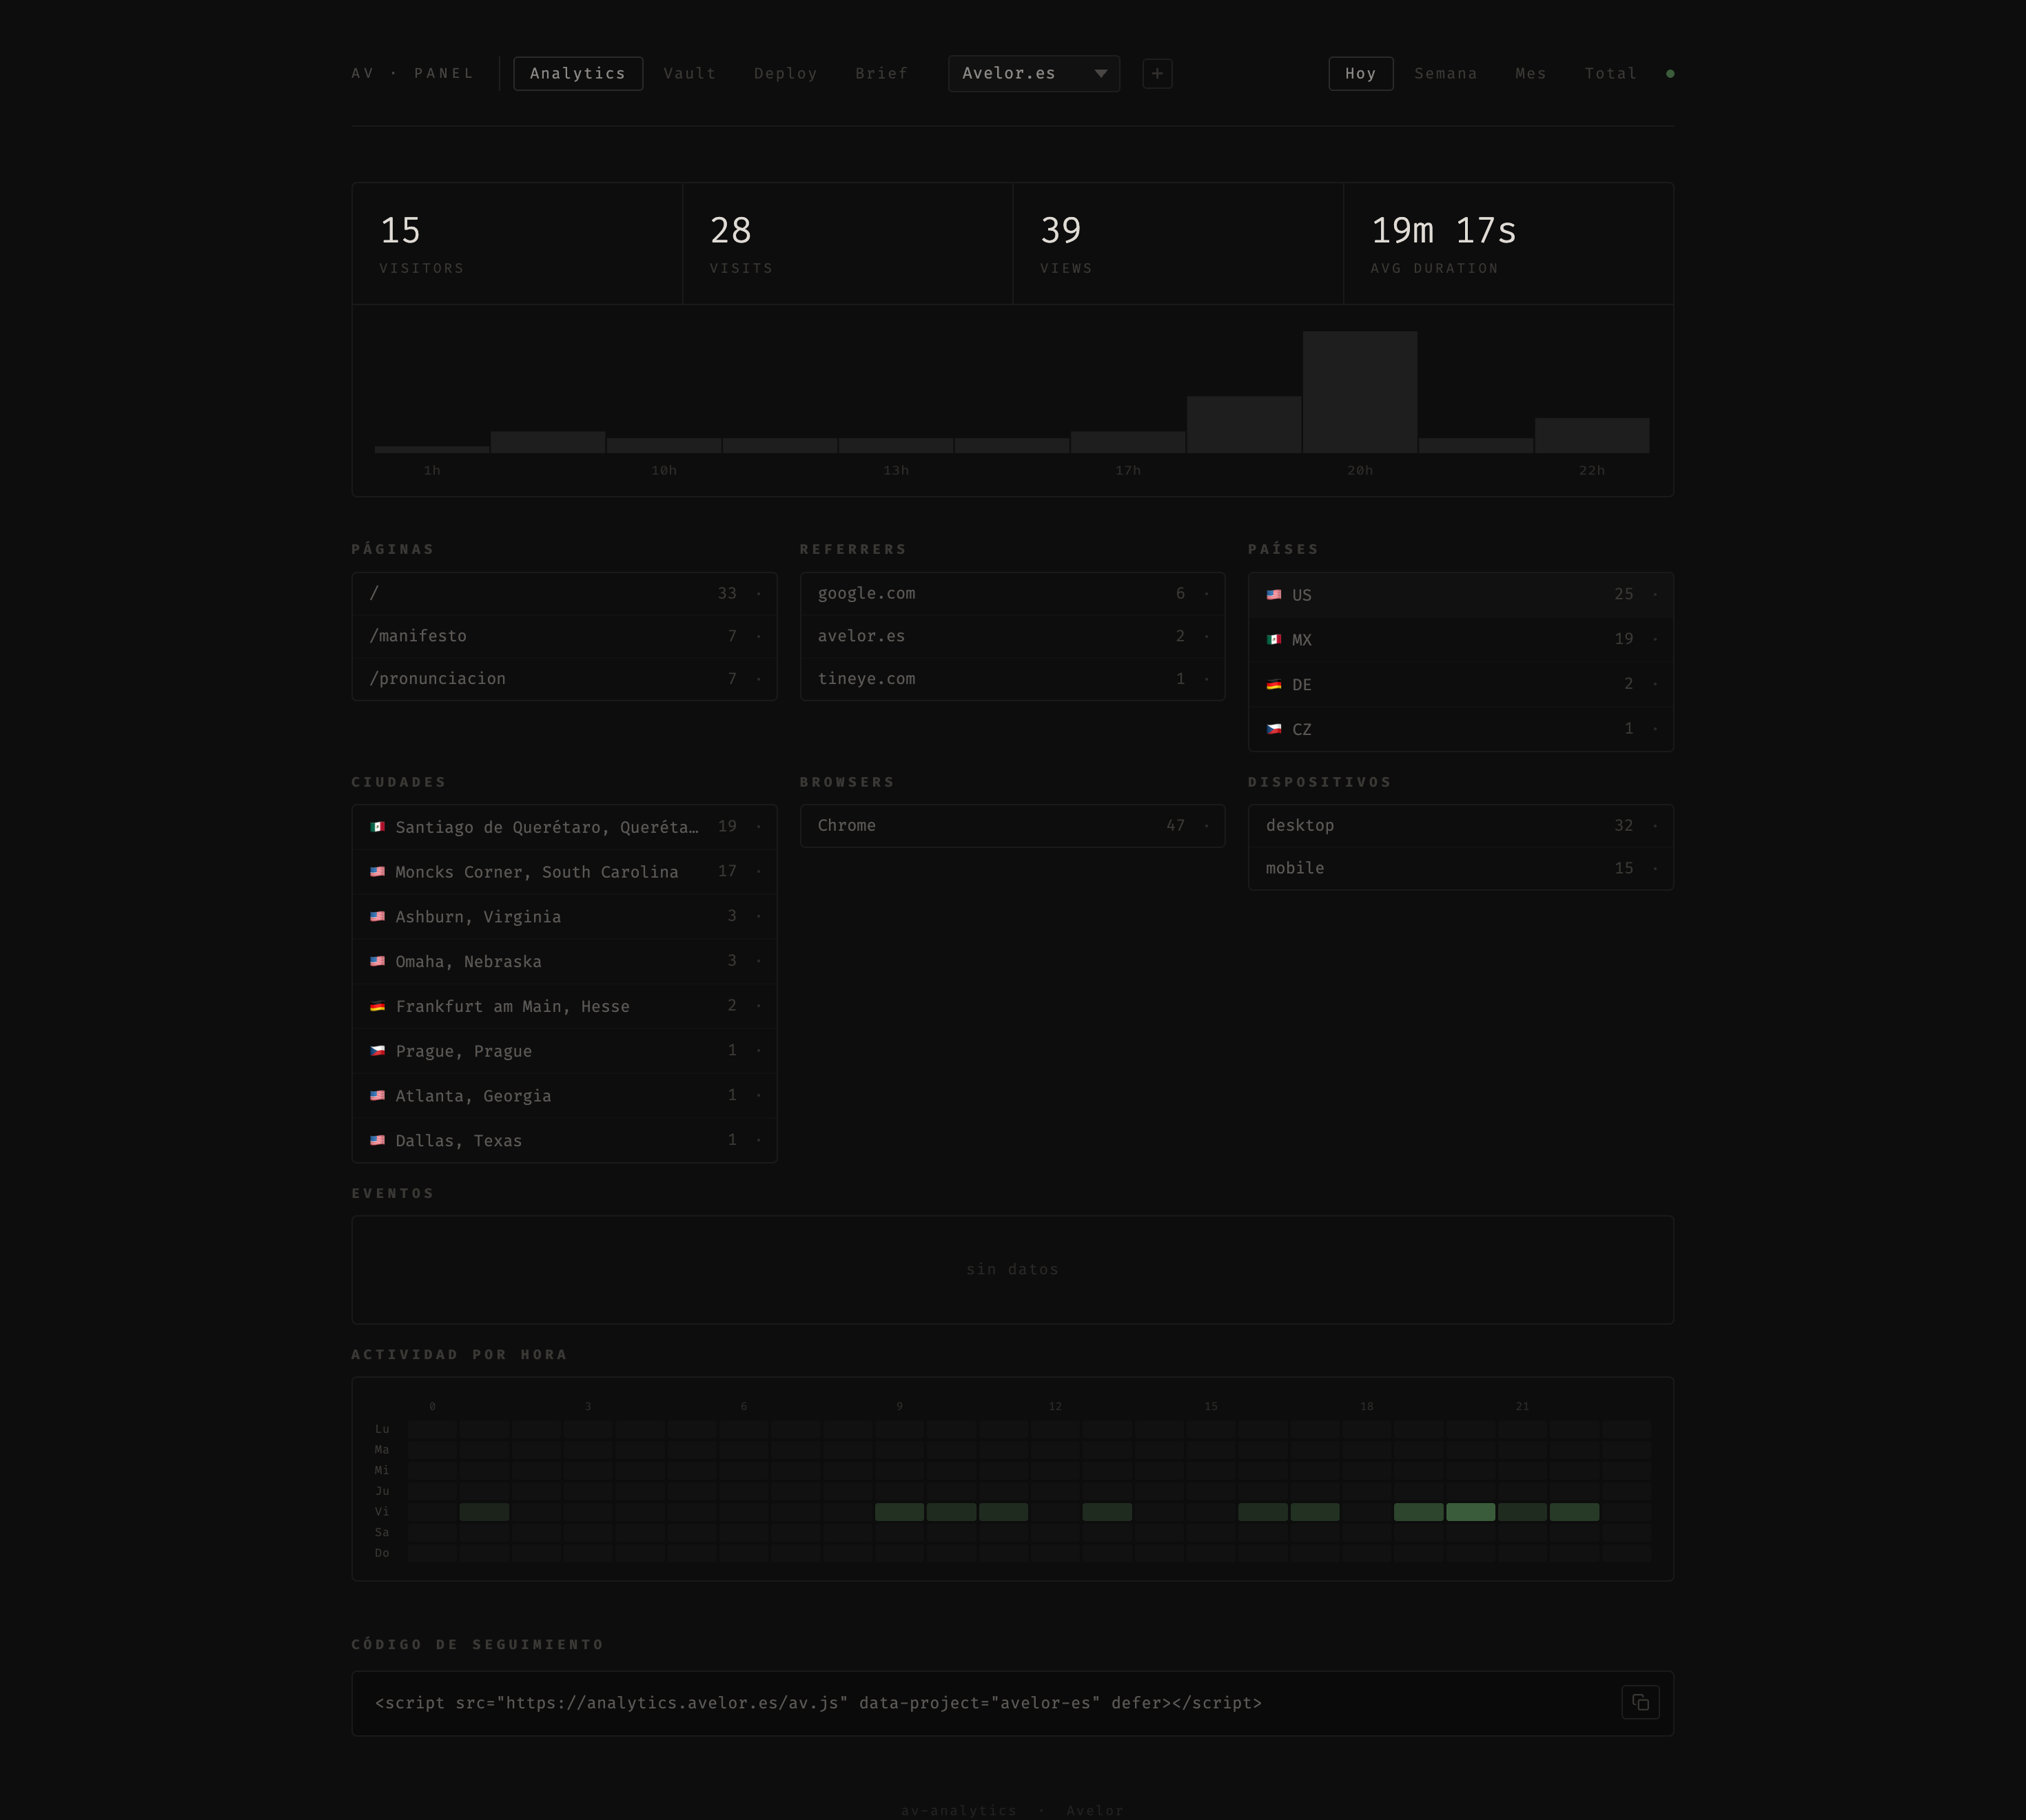Click the Czech flag icon in Países
2026x1820 pixels.
click(x=1273, y=729)
